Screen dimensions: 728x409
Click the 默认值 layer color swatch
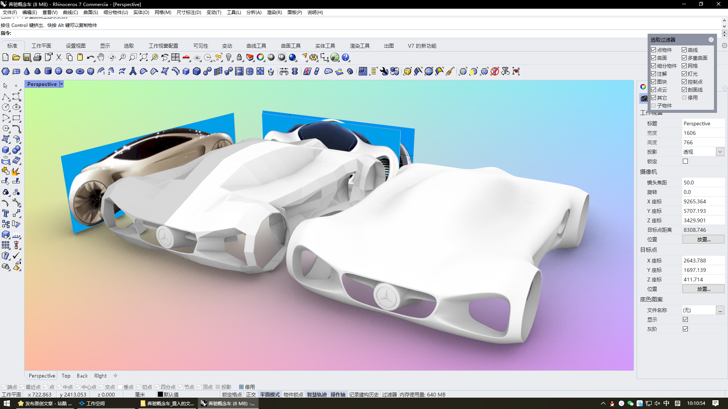(x=160, y=395)
